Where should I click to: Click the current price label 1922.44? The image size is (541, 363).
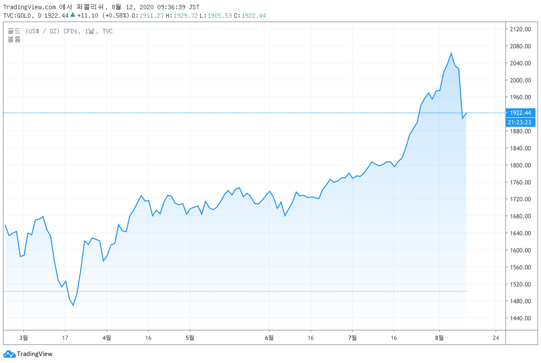(520, 113)
